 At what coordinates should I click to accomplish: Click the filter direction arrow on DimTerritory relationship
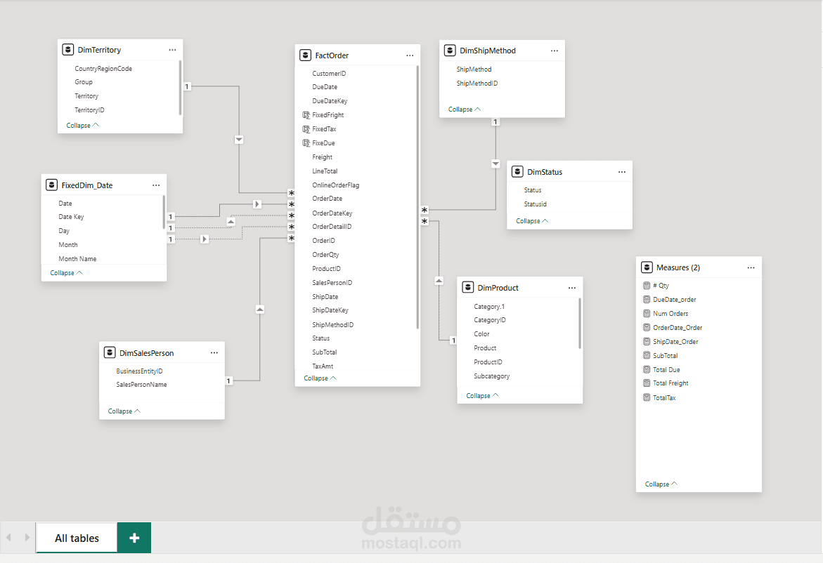point(239,140)
